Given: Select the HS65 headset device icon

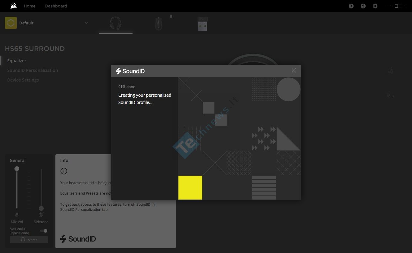Looking at the screenshot, I should [116, 23].
